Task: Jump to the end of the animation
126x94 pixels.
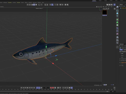Action: 34,88
